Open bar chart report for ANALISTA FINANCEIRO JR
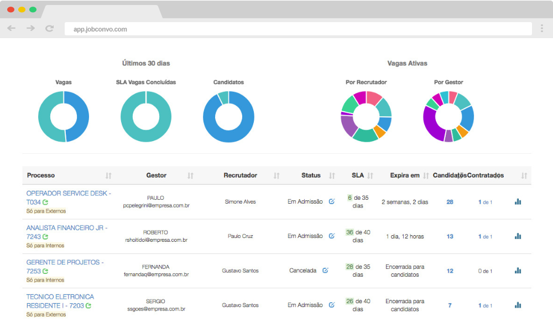This screenshot has width=553, height=332. click(517, 235)
